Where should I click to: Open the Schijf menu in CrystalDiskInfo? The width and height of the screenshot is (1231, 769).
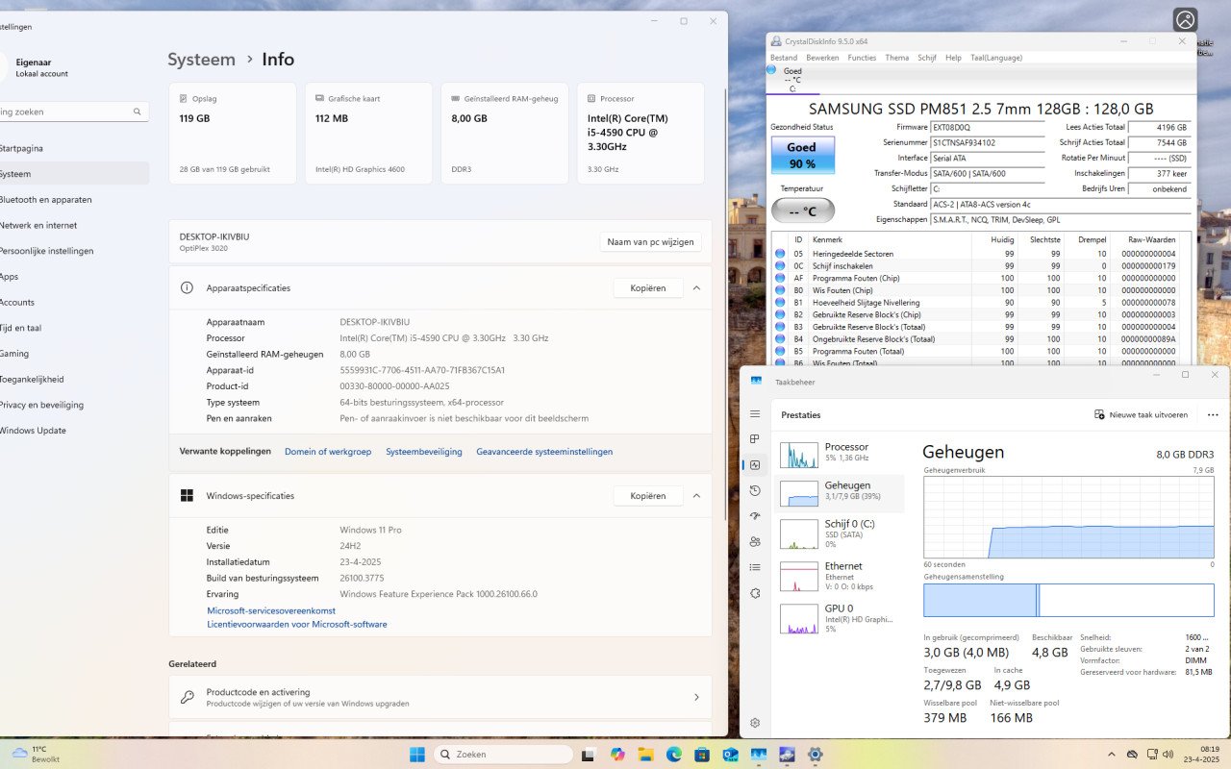pos(927,58)
